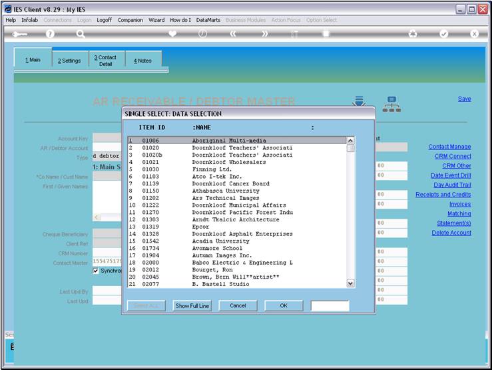Viewport: 492px width, 370px height.
Task: Click the Delete Account link
Action: (451, 233)
